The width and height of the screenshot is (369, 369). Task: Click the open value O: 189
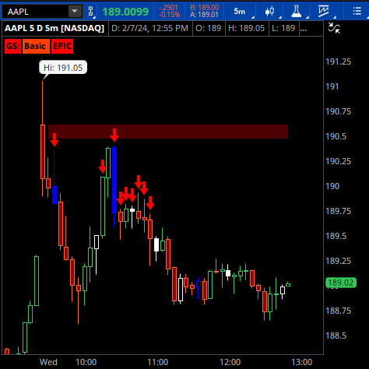pos(209,28)
